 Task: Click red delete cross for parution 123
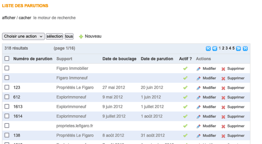(x=223, y=88)
